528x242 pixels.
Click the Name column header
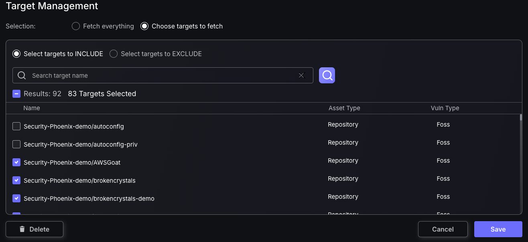(x=32, y=108)
